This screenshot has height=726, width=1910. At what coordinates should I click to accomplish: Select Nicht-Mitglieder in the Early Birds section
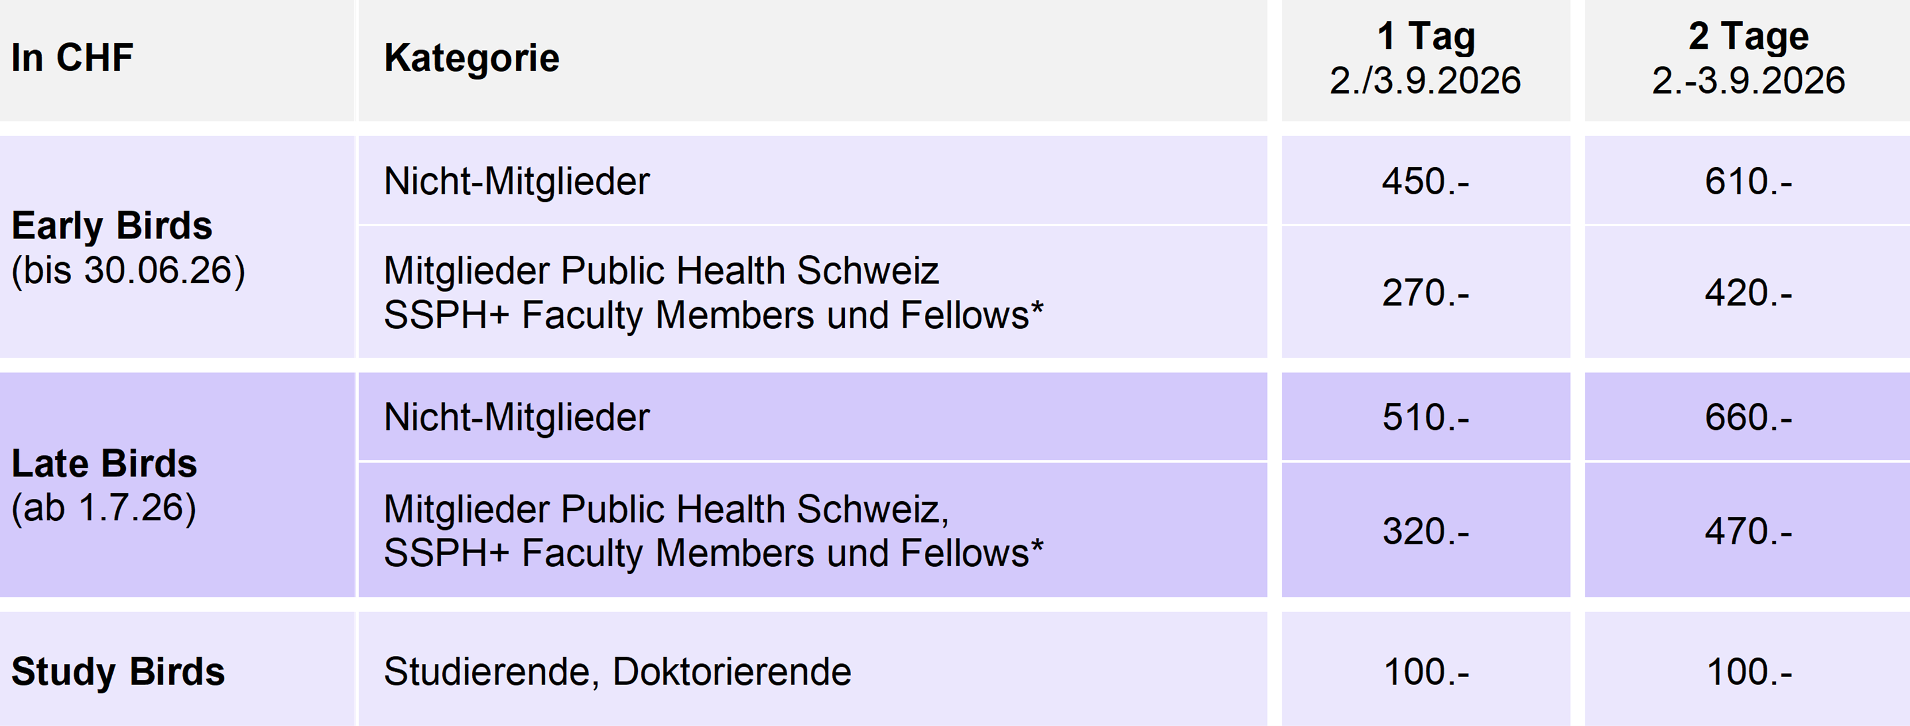tap(517, 182)
